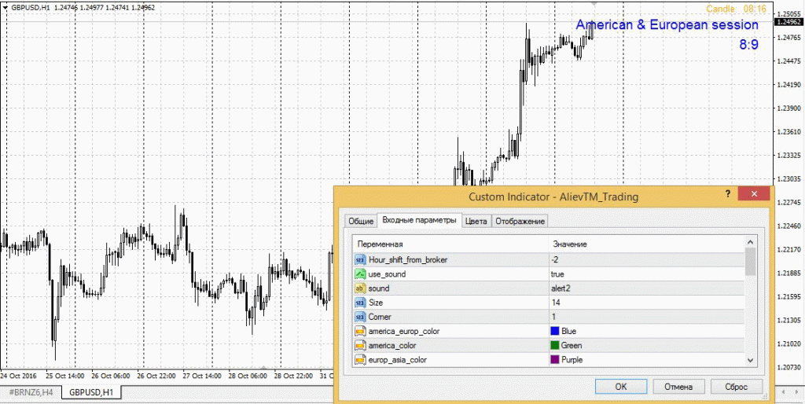
Task: Click the use_sound boolean parameter icon
Action: point(360,274)
